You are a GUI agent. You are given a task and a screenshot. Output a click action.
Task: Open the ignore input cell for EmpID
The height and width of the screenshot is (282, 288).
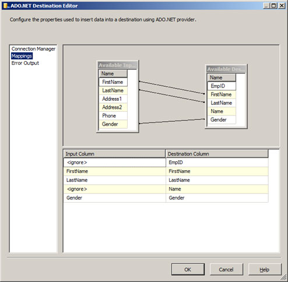click(115, 163)
